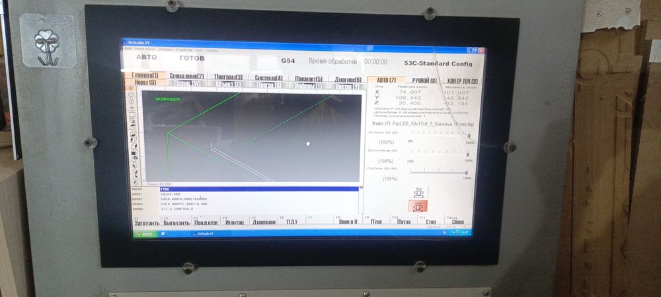The height and width of the screenshot is (297, 661).
Task: Click the X work coordinate 74.007
Action: pyautogui.click(x=409, y=92)
